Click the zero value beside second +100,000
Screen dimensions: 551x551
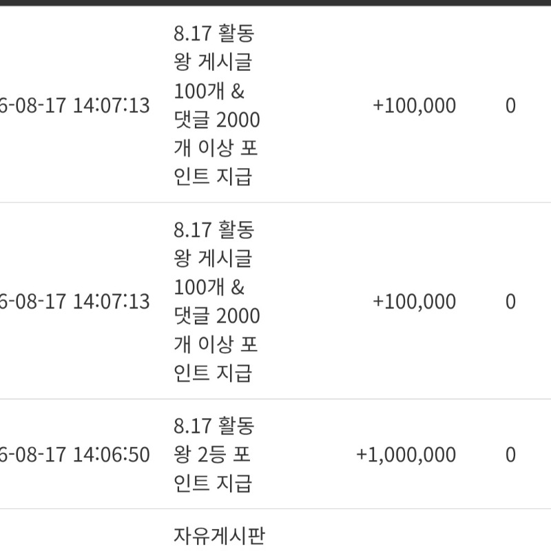[x=510, y=302]
